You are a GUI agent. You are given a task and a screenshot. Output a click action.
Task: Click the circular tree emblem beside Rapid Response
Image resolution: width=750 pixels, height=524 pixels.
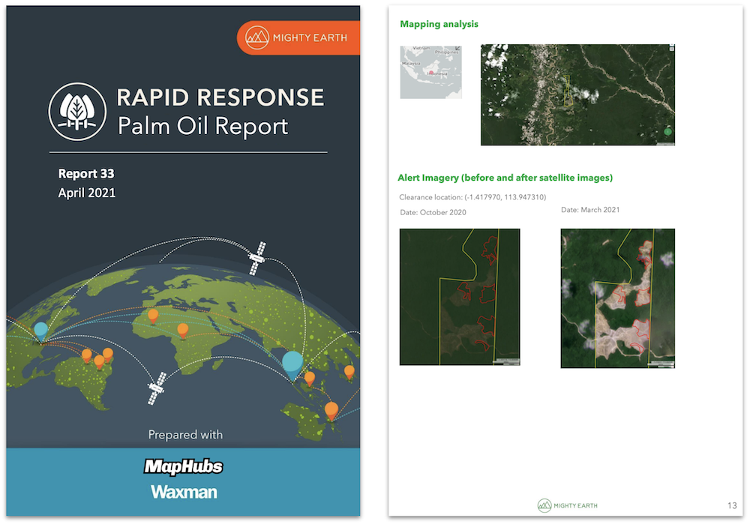coord(77,112)
